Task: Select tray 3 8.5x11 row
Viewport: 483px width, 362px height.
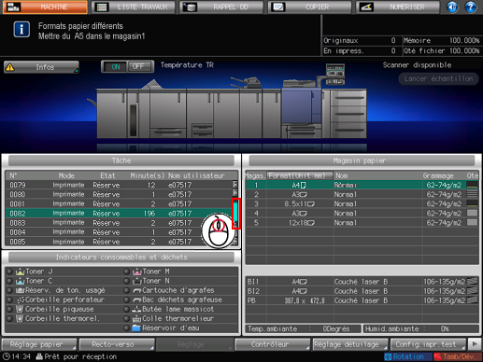Action: point(362,203)
